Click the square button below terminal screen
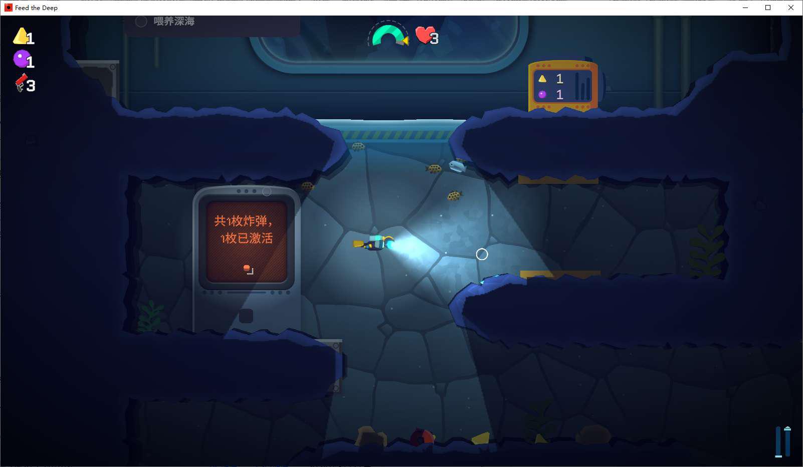Viewport: 803px width, 467px height. (x=246, y=316)
